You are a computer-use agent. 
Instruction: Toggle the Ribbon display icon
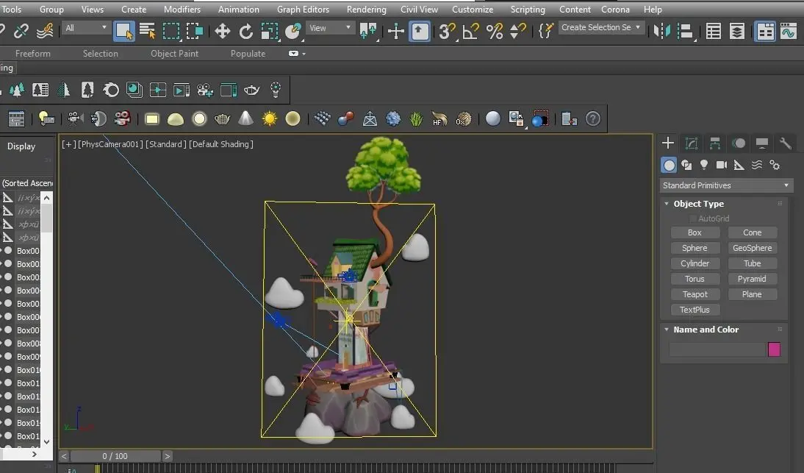pyautogui.click(x=765, y=32)
